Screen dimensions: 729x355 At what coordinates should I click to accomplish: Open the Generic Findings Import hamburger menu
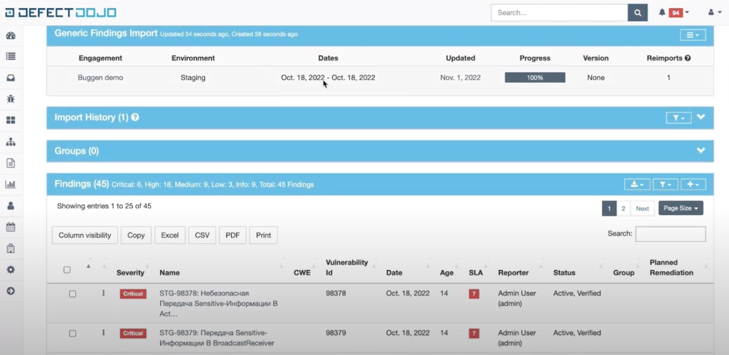tap(692, 35)
